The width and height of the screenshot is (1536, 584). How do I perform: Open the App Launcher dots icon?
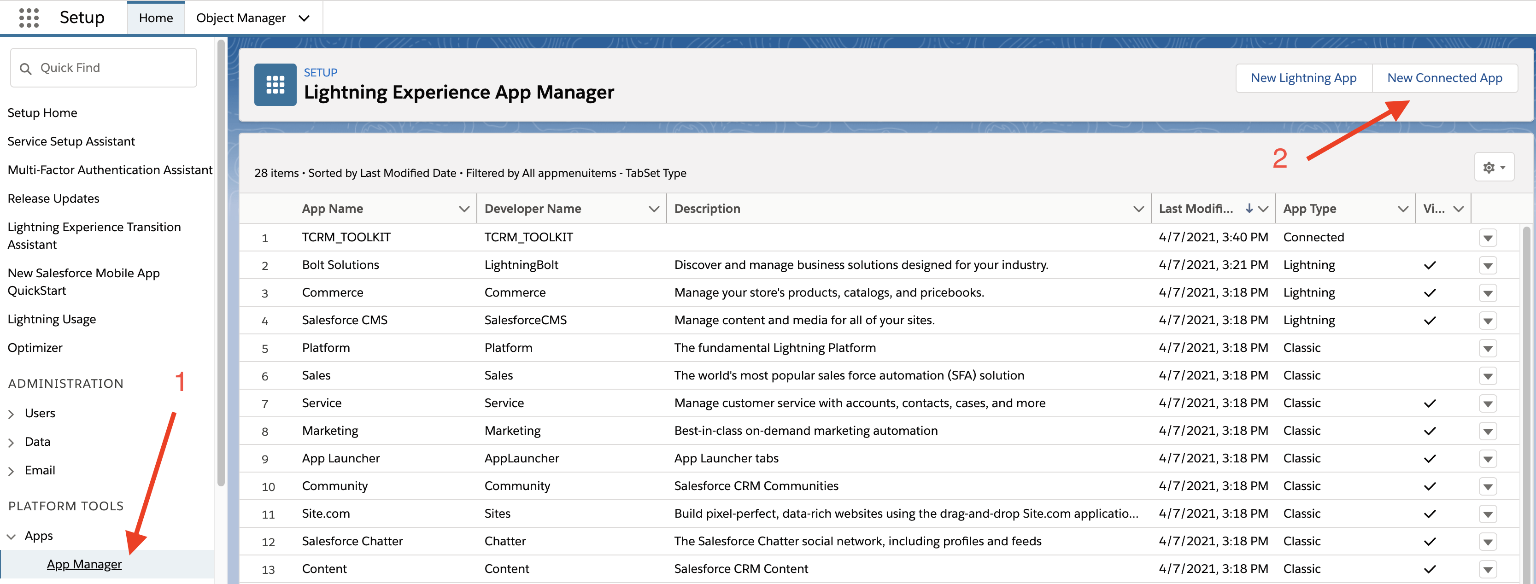[x=29, y=18]
